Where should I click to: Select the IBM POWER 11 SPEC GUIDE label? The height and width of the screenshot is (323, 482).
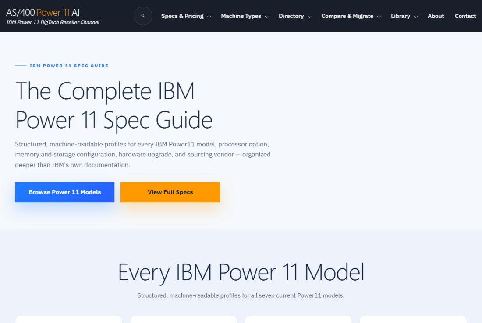(69, 66)
